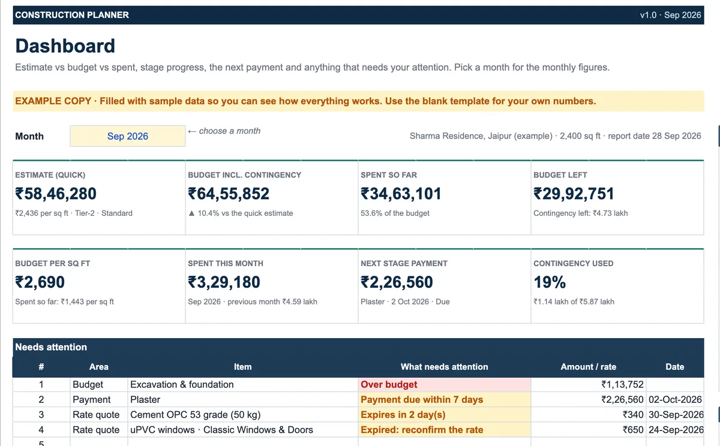720x446 pixels.
Task: Select the 'Excavation & foundation' item cell
Action: 243,385
